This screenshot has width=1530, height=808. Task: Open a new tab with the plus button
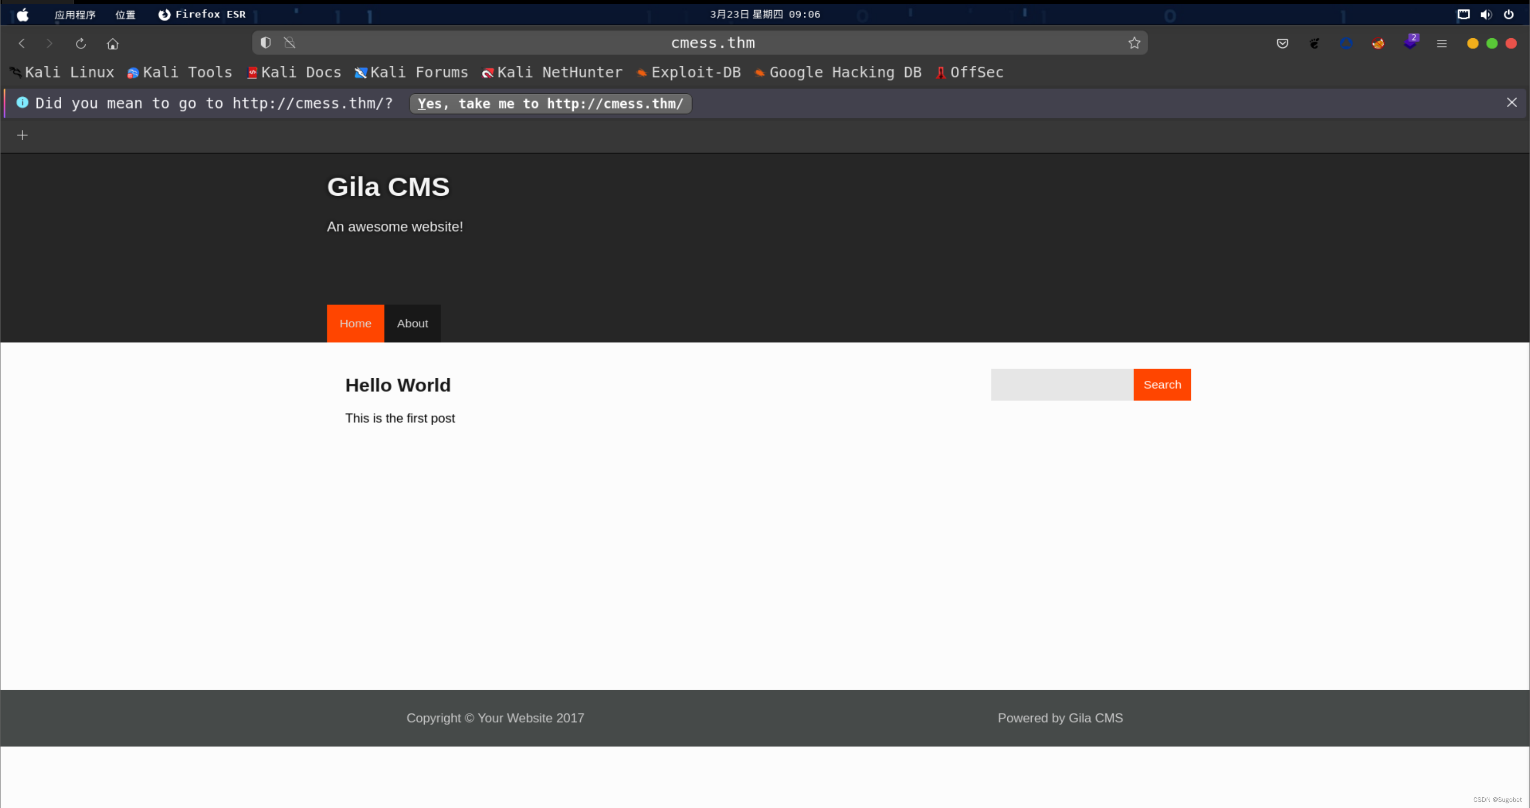coord(22,135)
